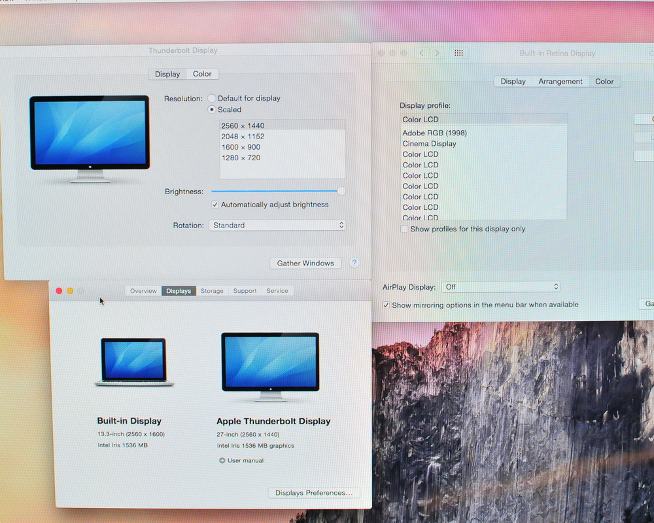This screenshot has height=523, width=654.
Task: Choose the 2560 × 1440 scaled resolution
Action: tap(283, 126)
